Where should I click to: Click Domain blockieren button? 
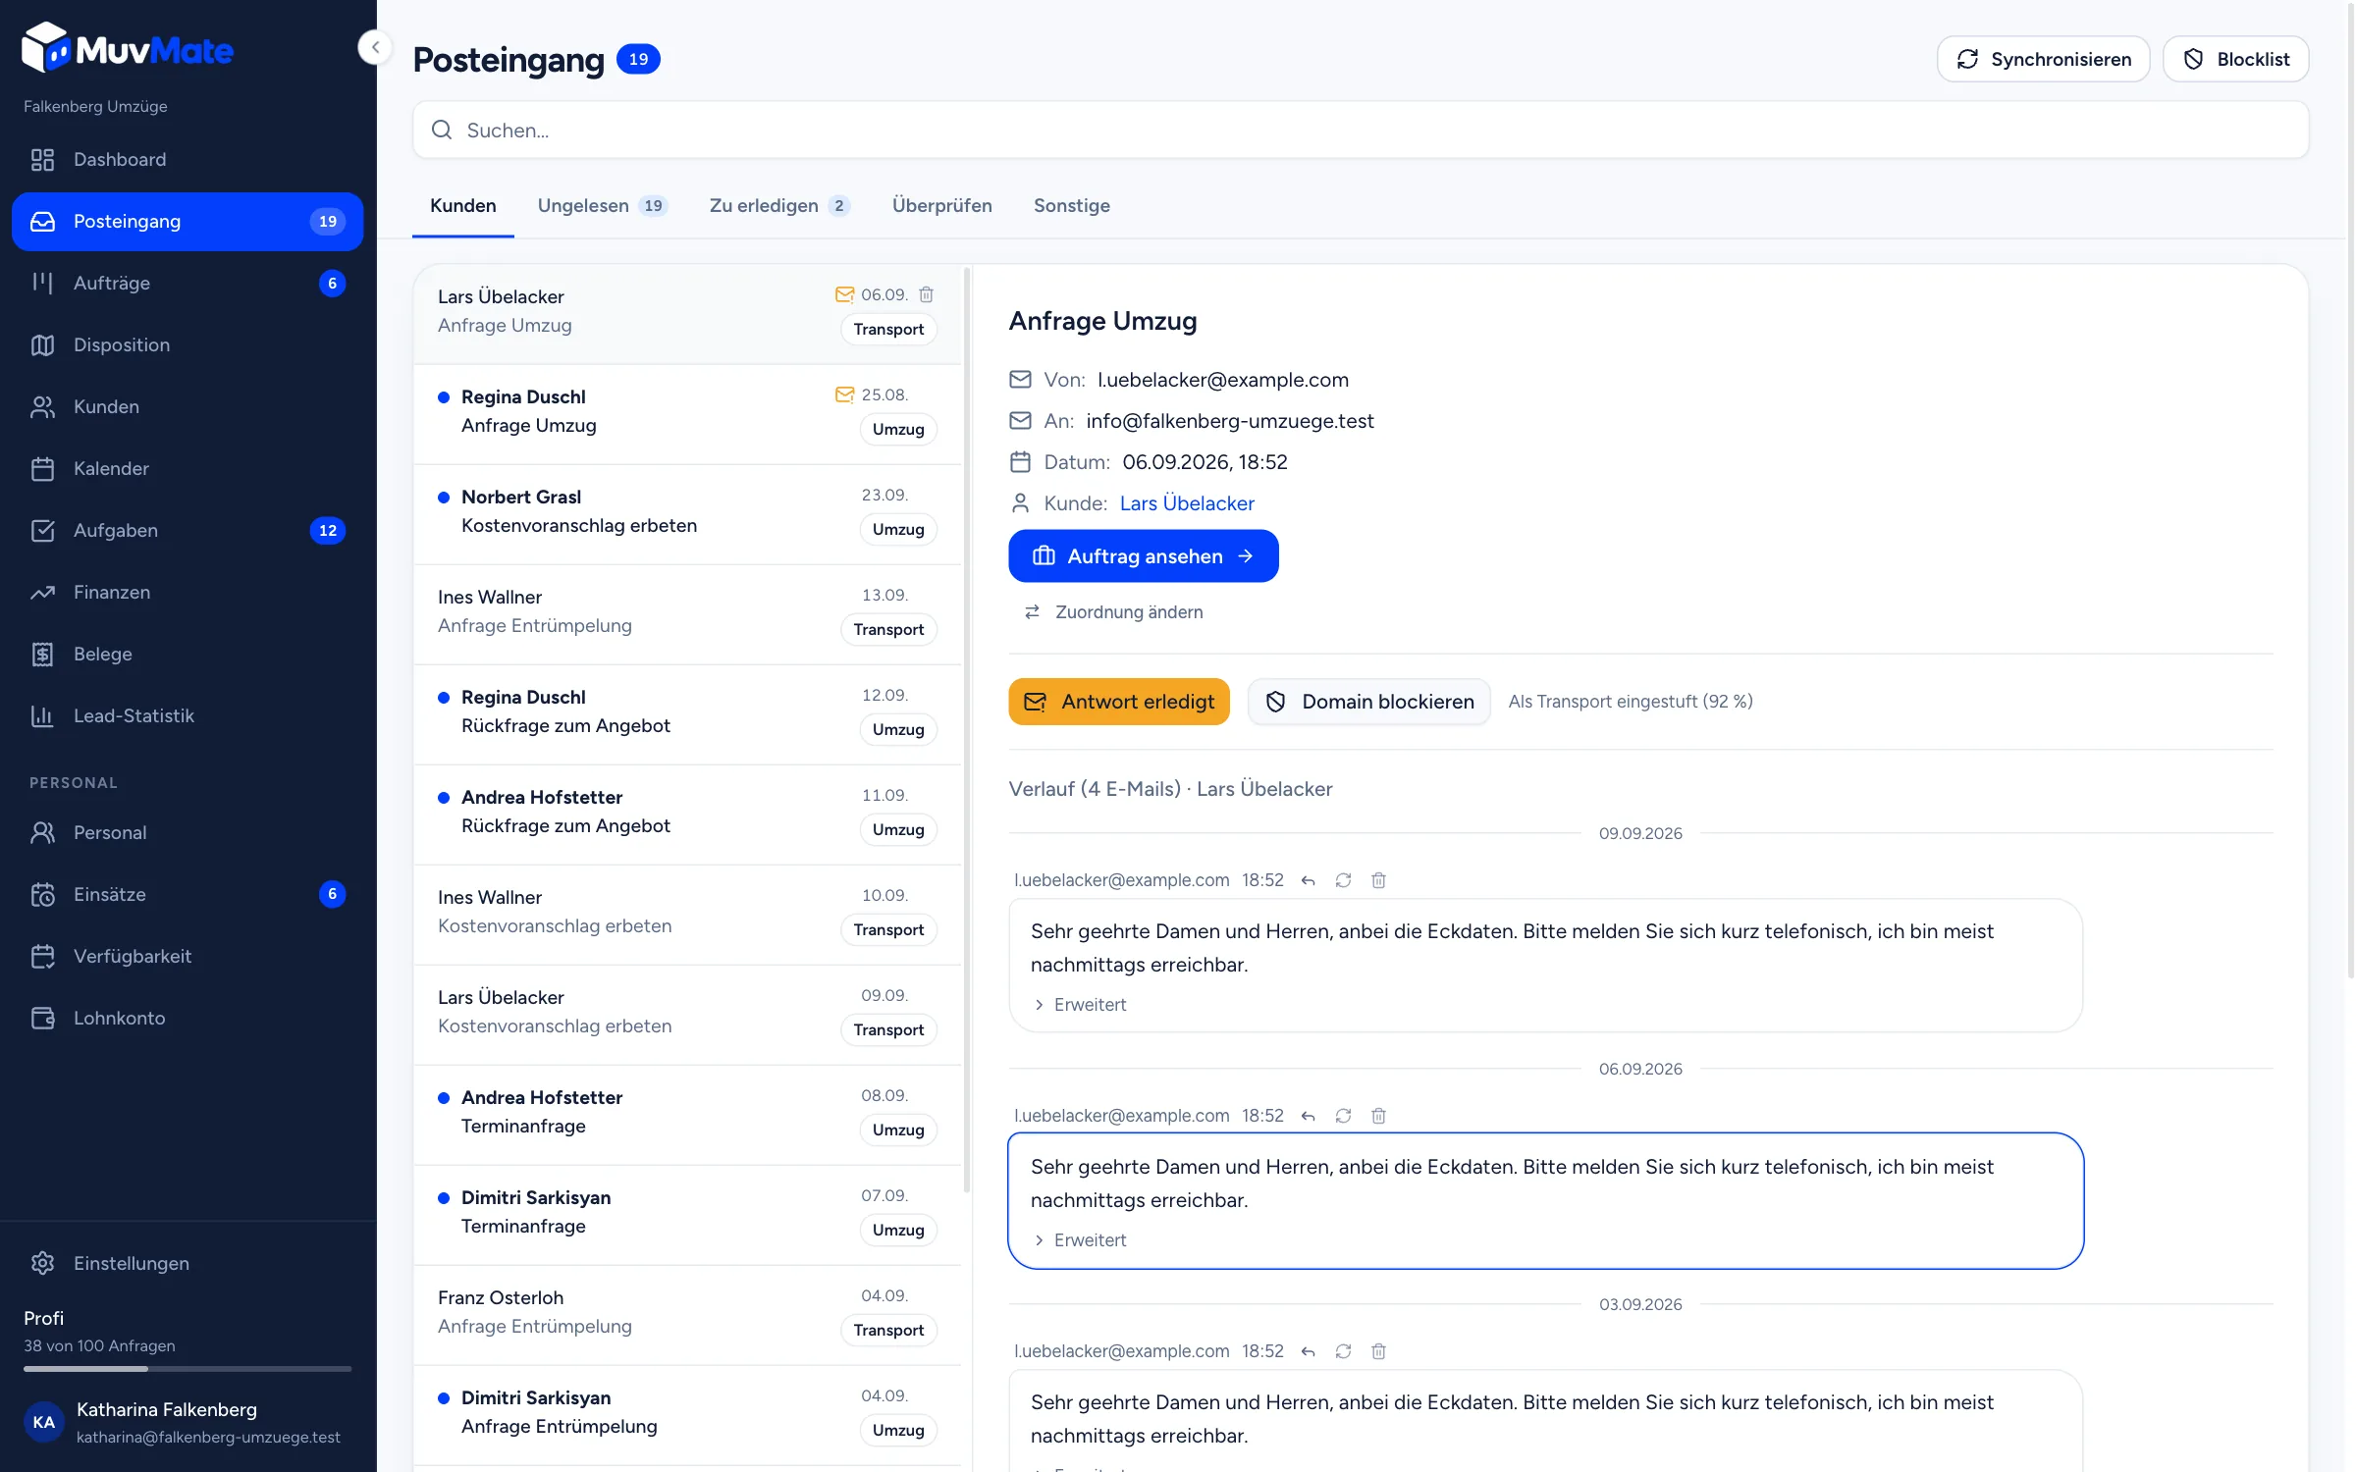(1369, 702)
